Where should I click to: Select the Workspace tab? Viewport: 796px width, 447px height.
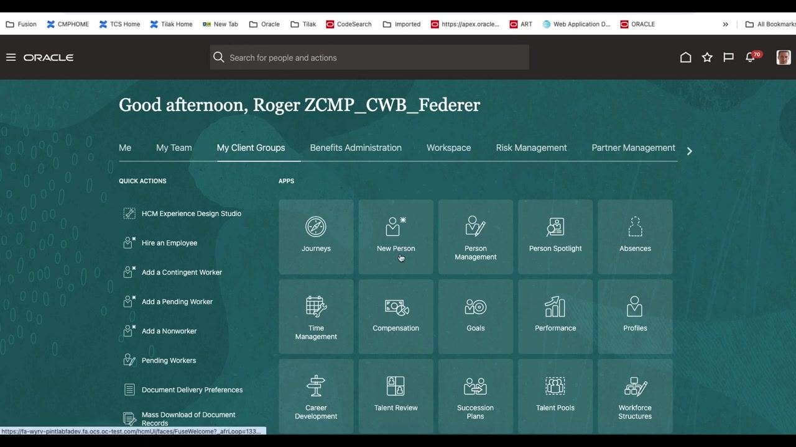click(448, 148)
